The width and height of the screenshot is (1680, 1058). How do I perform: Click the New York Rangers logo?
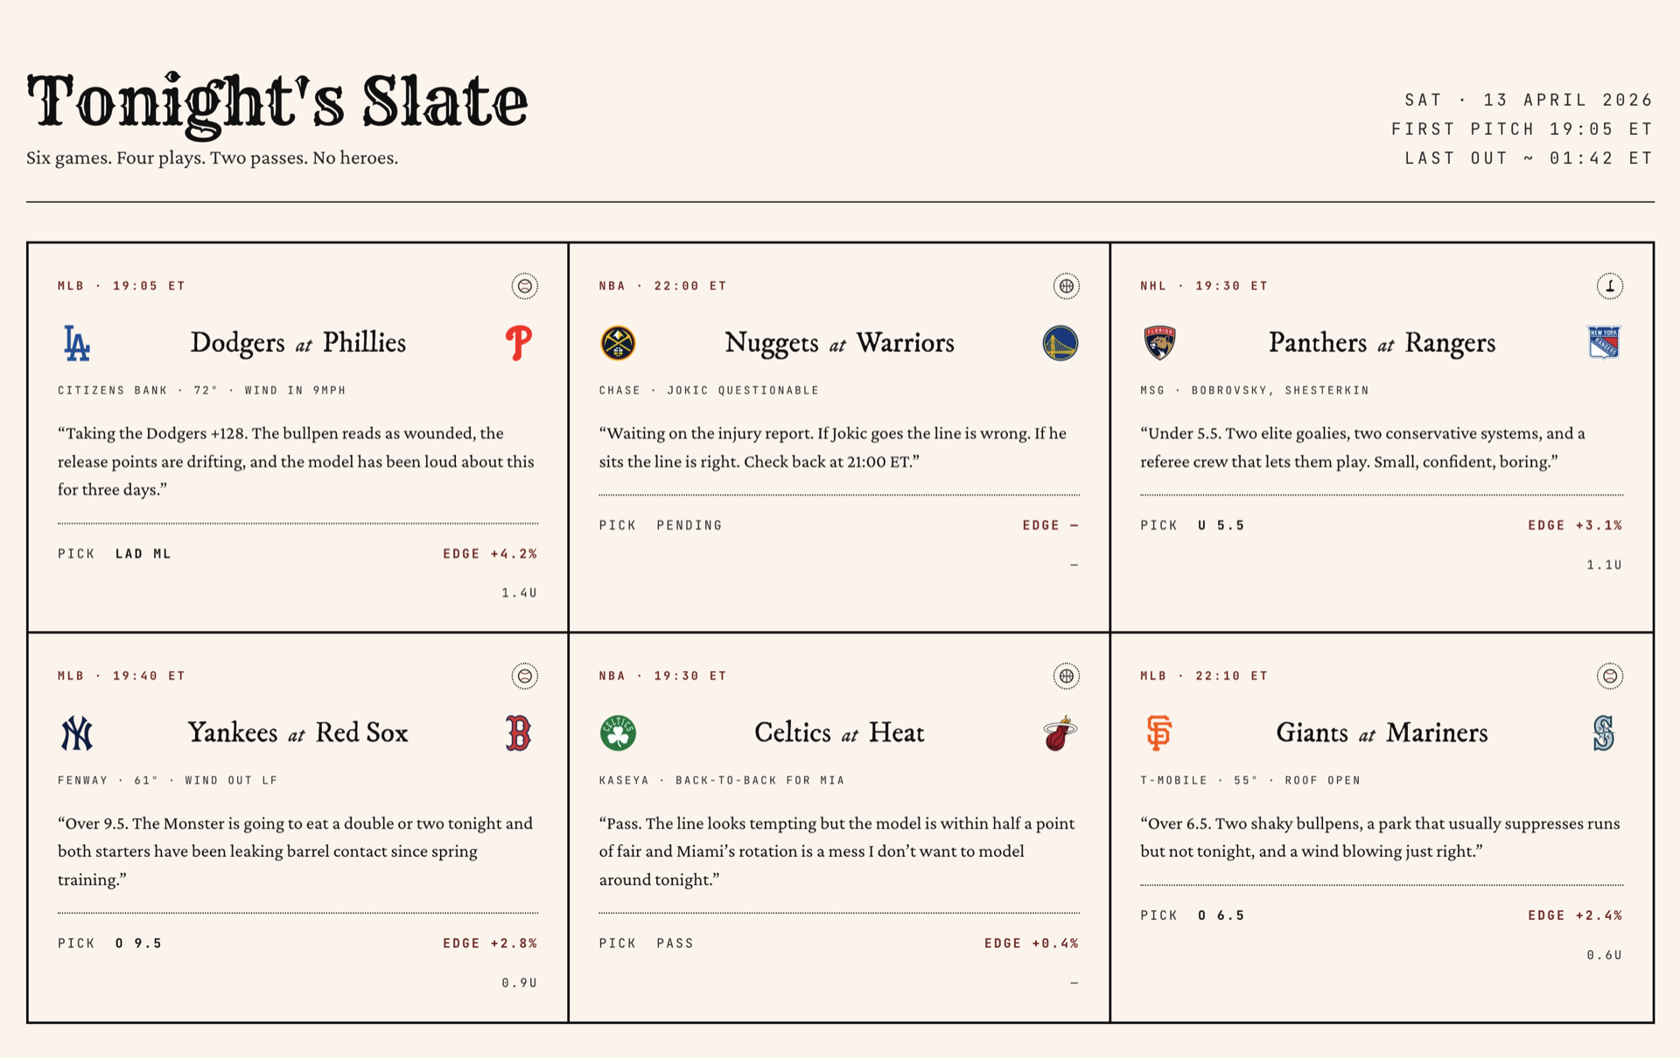[x=1603, y=343]
